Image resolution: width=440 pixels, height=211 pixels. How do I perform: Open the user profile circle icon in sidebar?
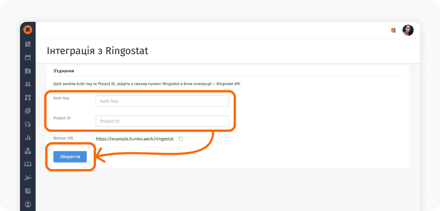pos(28,204)
